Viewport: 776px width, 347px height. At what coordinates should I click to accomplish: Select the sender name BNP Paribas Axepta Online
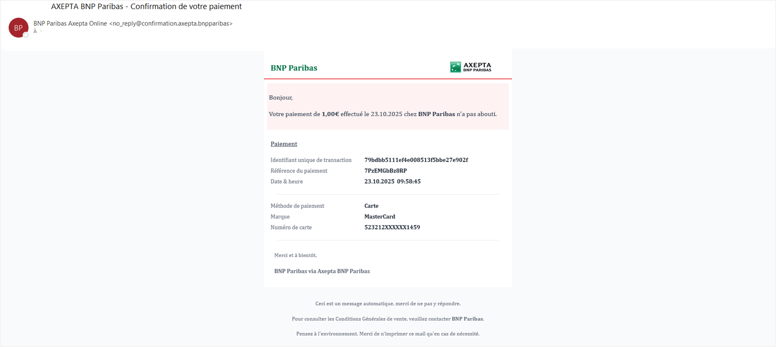pyautogui.click(x=70, y=24)
